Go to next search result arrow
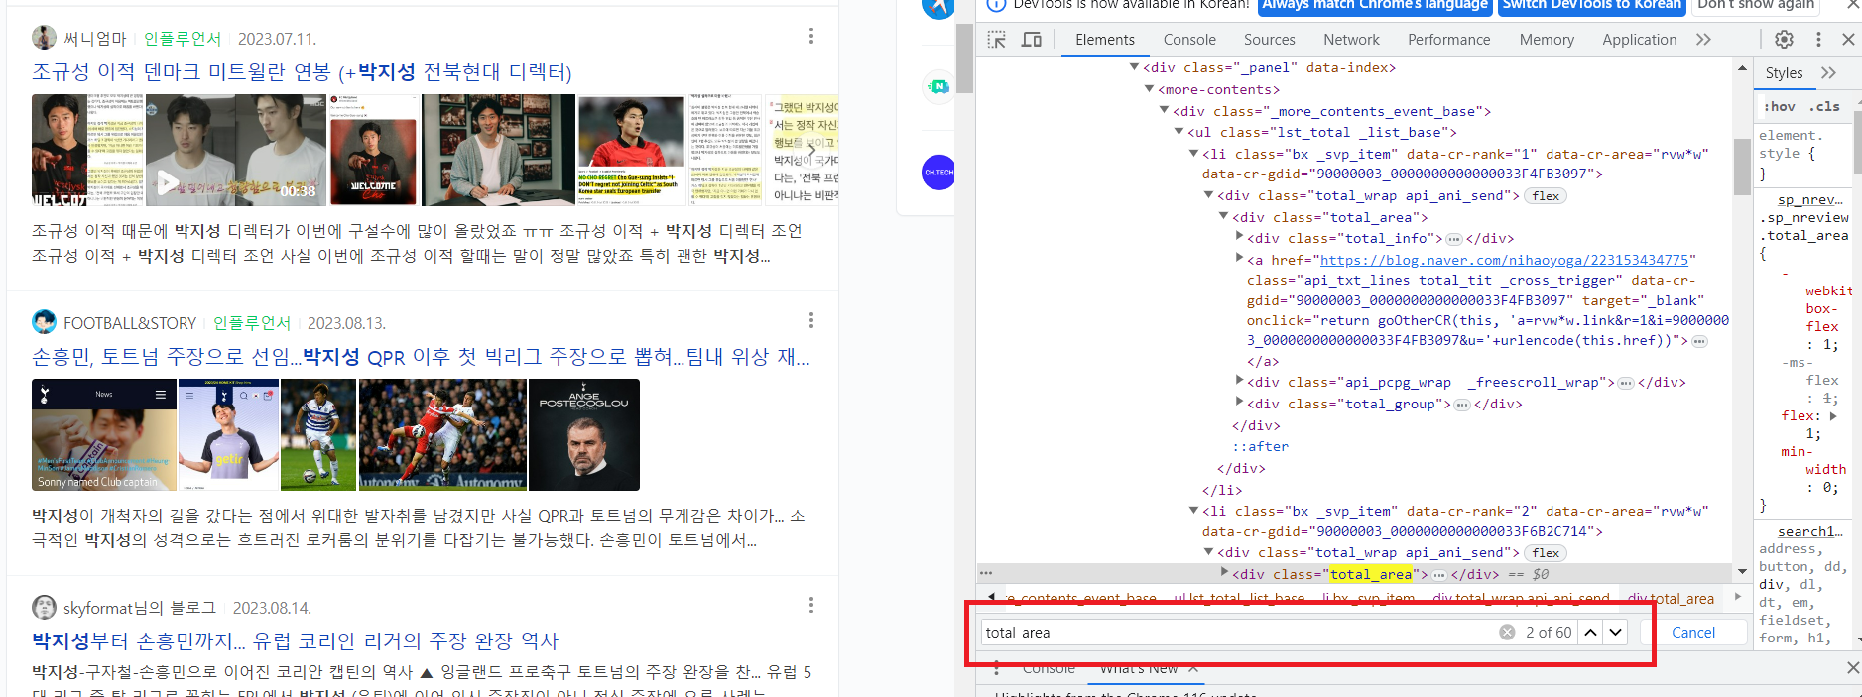This screenshot has width=1862, height=697. click(x=1616, y=633)
